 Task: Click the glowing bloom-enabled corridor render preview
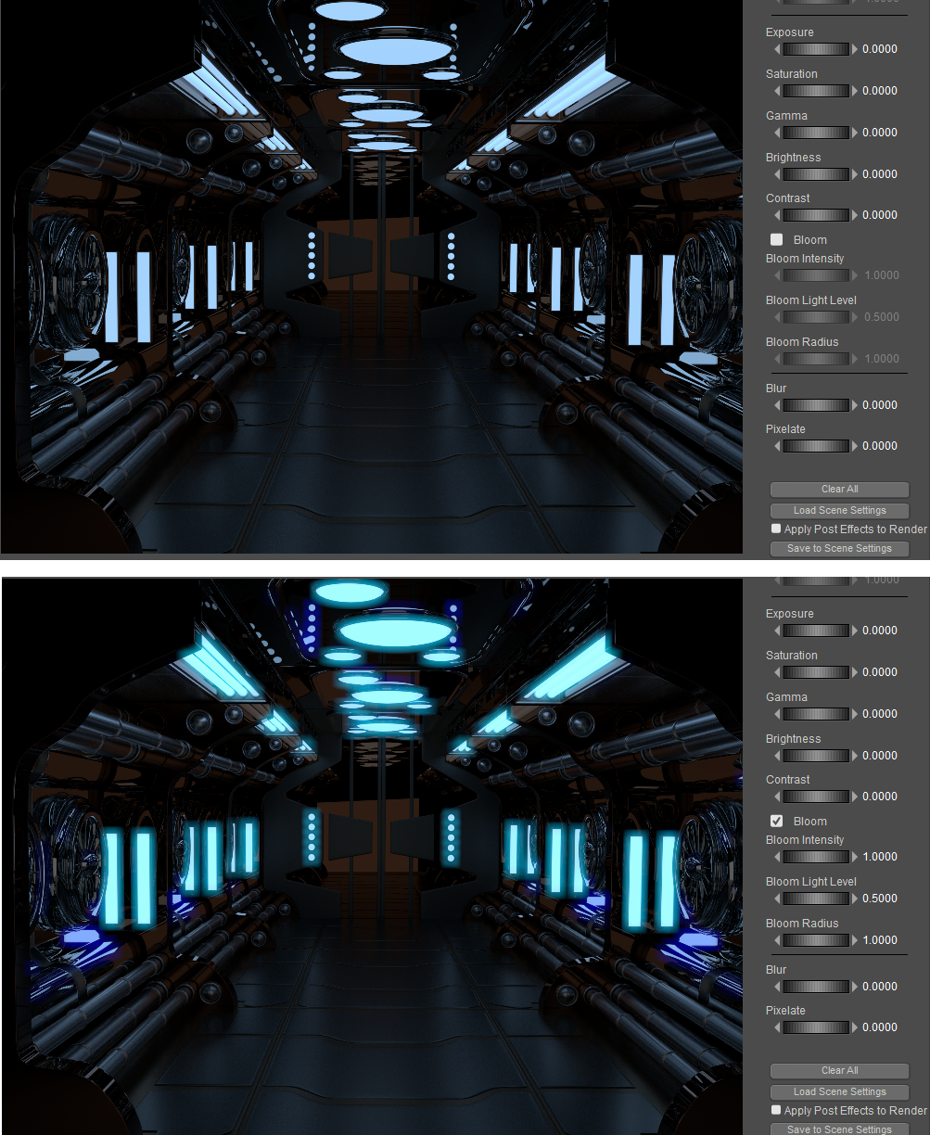[371, 853]
